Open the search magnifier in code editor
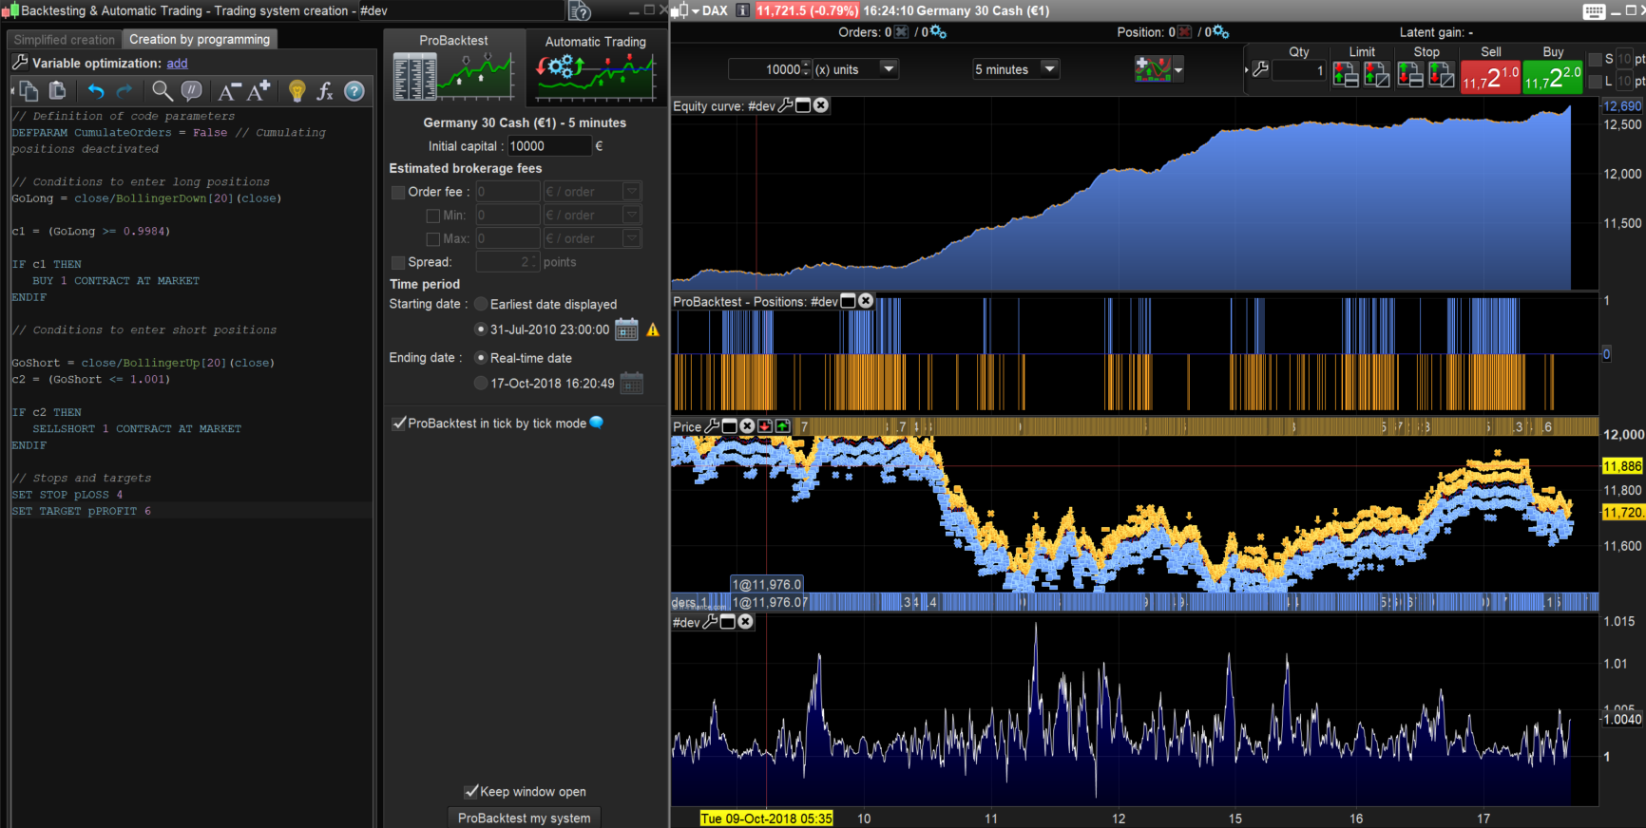 pyautogui.click(x=163, y=91)
